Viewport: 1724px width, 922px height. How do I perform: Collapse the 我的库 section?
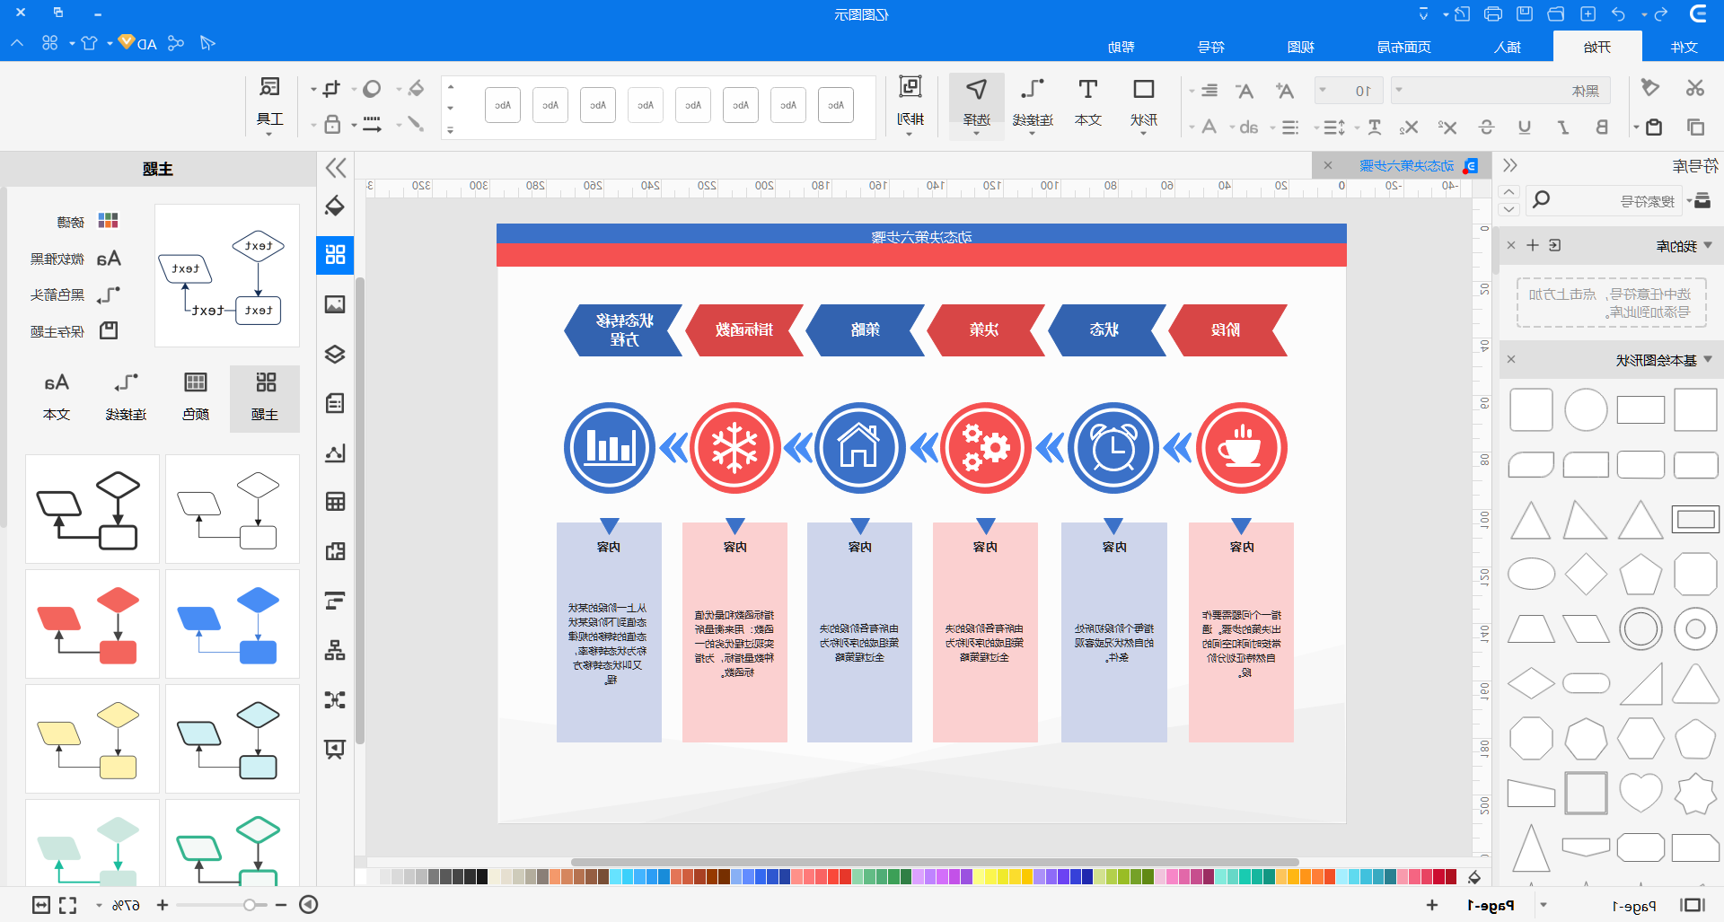(1708, 245)
